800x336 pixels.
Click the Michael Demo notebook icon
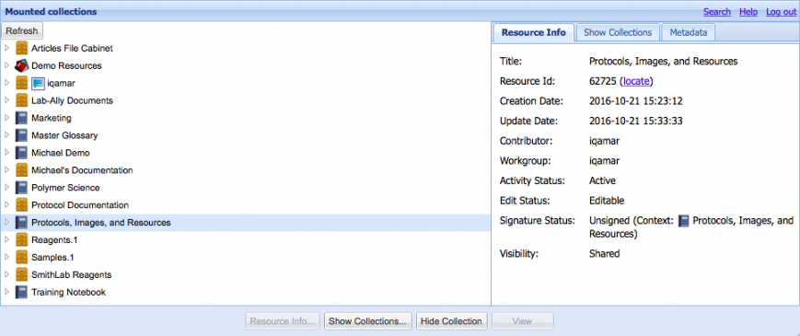(21, 153)
